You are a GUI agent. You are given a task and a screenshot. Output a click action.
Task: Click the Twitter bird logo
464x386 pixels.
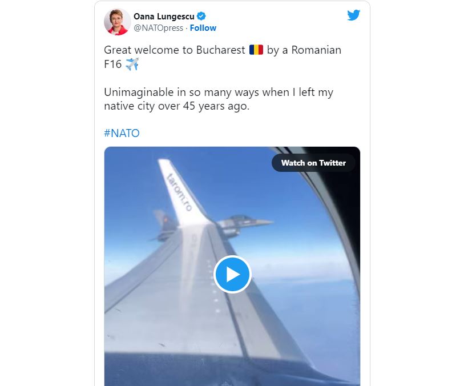[x=354, y=15]
